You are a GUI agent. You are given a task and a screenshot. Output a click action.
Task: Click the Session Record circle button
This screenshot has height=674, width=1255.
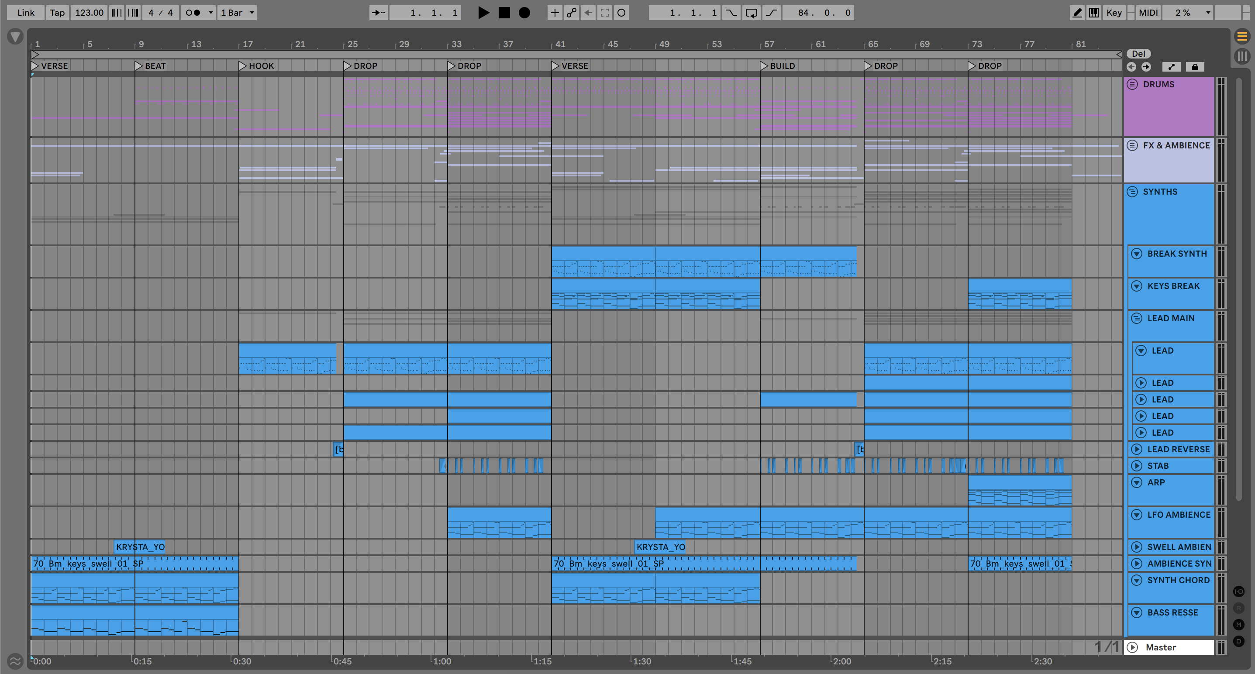click(x=621, y=13)
